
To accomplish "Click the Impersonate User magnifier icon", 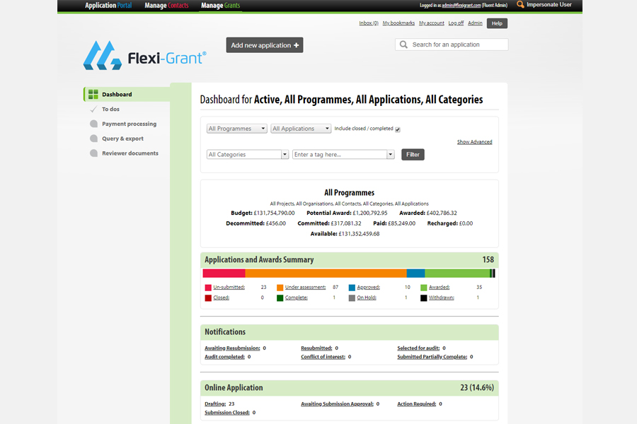I will click(520, 5).
